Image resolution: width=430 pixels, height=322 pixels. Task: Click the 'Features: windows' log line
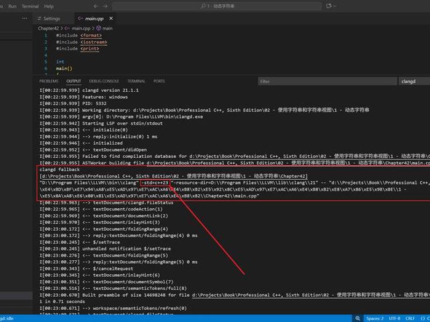click(84, 97)
